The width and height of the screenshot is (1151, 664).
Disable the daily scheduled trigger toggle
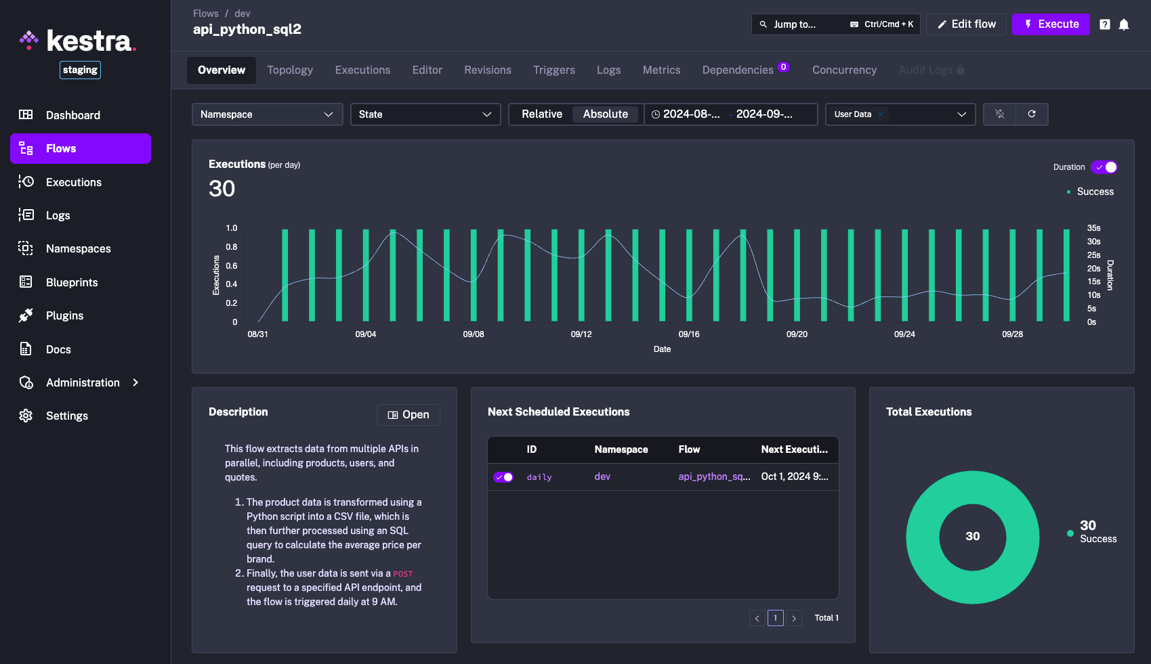click(503, 477)
